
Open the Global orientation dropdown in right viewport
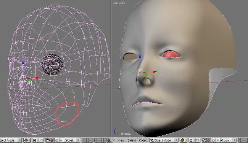[229, 140]
